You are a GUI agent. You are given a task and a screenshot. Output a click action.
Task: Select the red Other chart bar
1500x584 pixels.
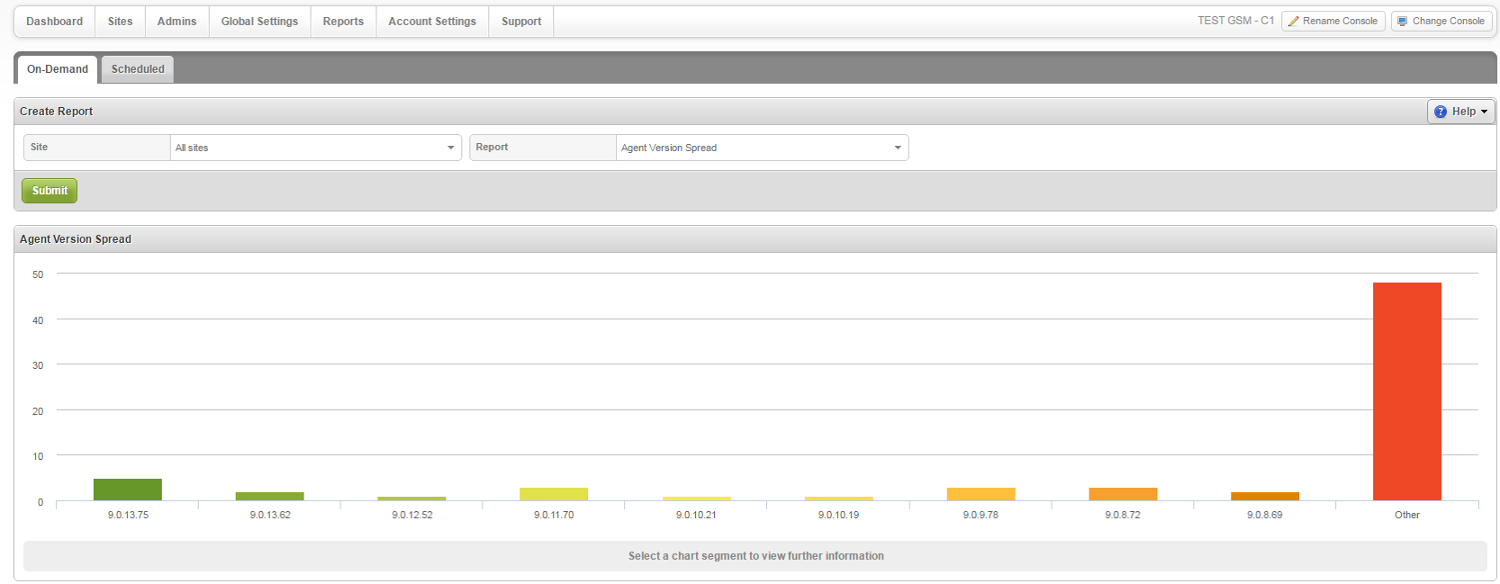(1407, 391)
